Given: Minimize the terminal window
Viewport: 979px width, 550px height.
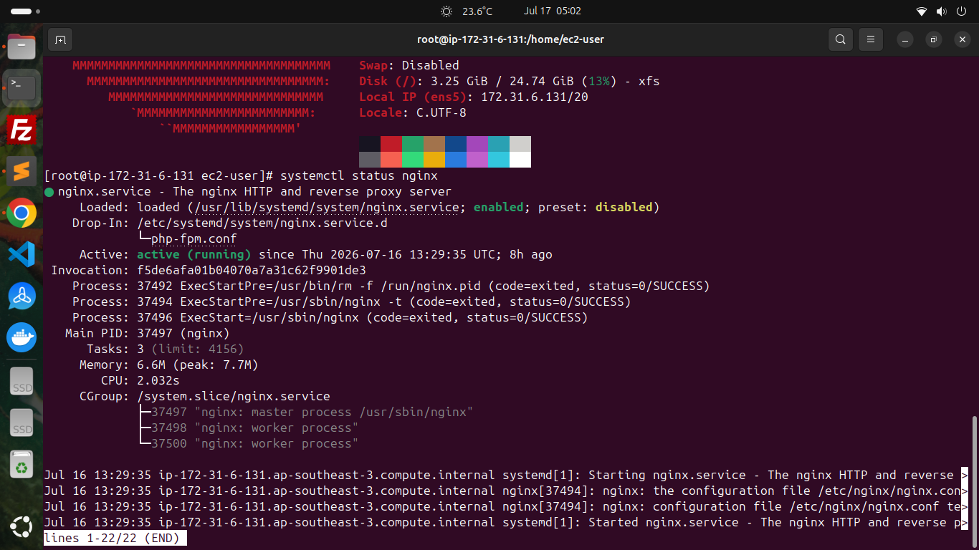Looking at the screenshot, I should [x=904, y=39].
